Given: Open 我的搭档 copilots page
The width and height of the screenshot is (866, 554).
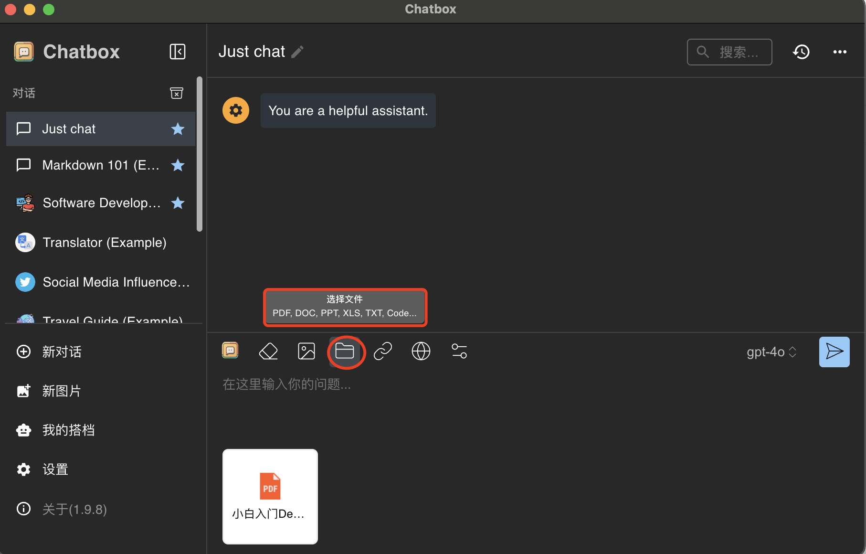Looking at the screenshot, I should click(101, 430).
